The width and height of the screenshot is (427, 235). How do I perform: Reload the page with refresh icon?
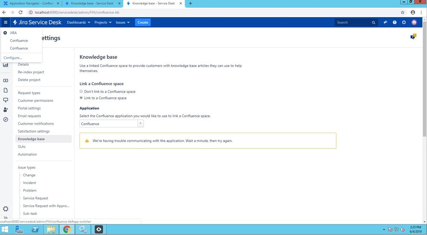(21, 12)
